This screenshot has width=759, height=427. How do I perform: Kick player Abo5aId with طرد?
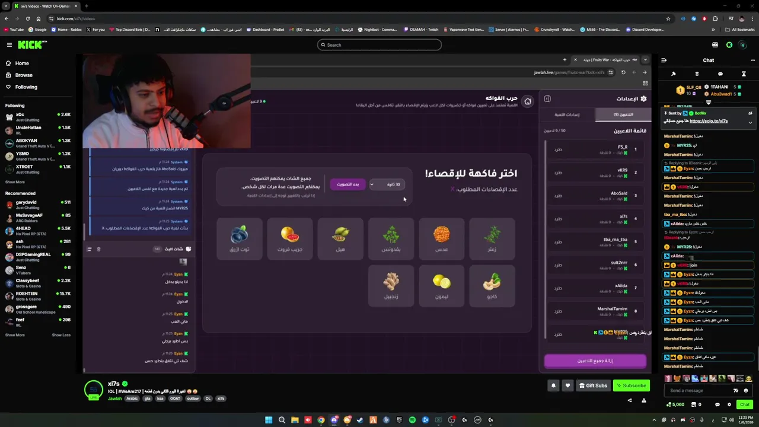click(558, 196)
